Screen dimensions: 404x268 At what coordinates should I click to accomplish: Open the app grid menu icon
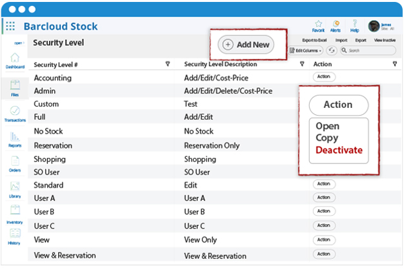point(10,26)
